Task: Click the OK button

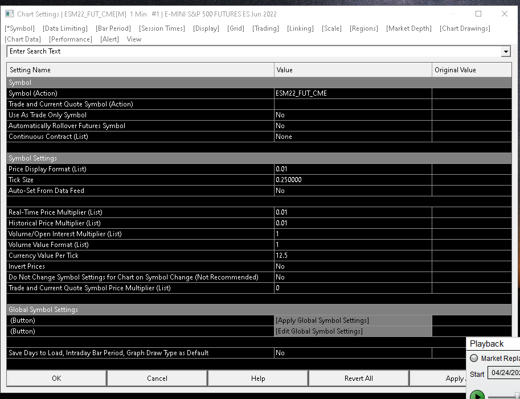Action: [56, 378]
